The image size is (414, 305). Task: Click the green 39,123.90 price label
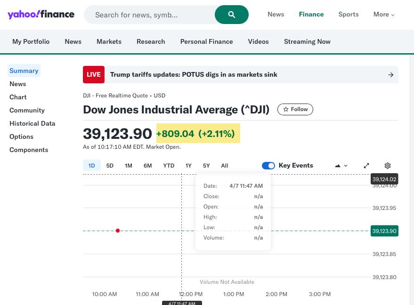click(x=384, y=231)
